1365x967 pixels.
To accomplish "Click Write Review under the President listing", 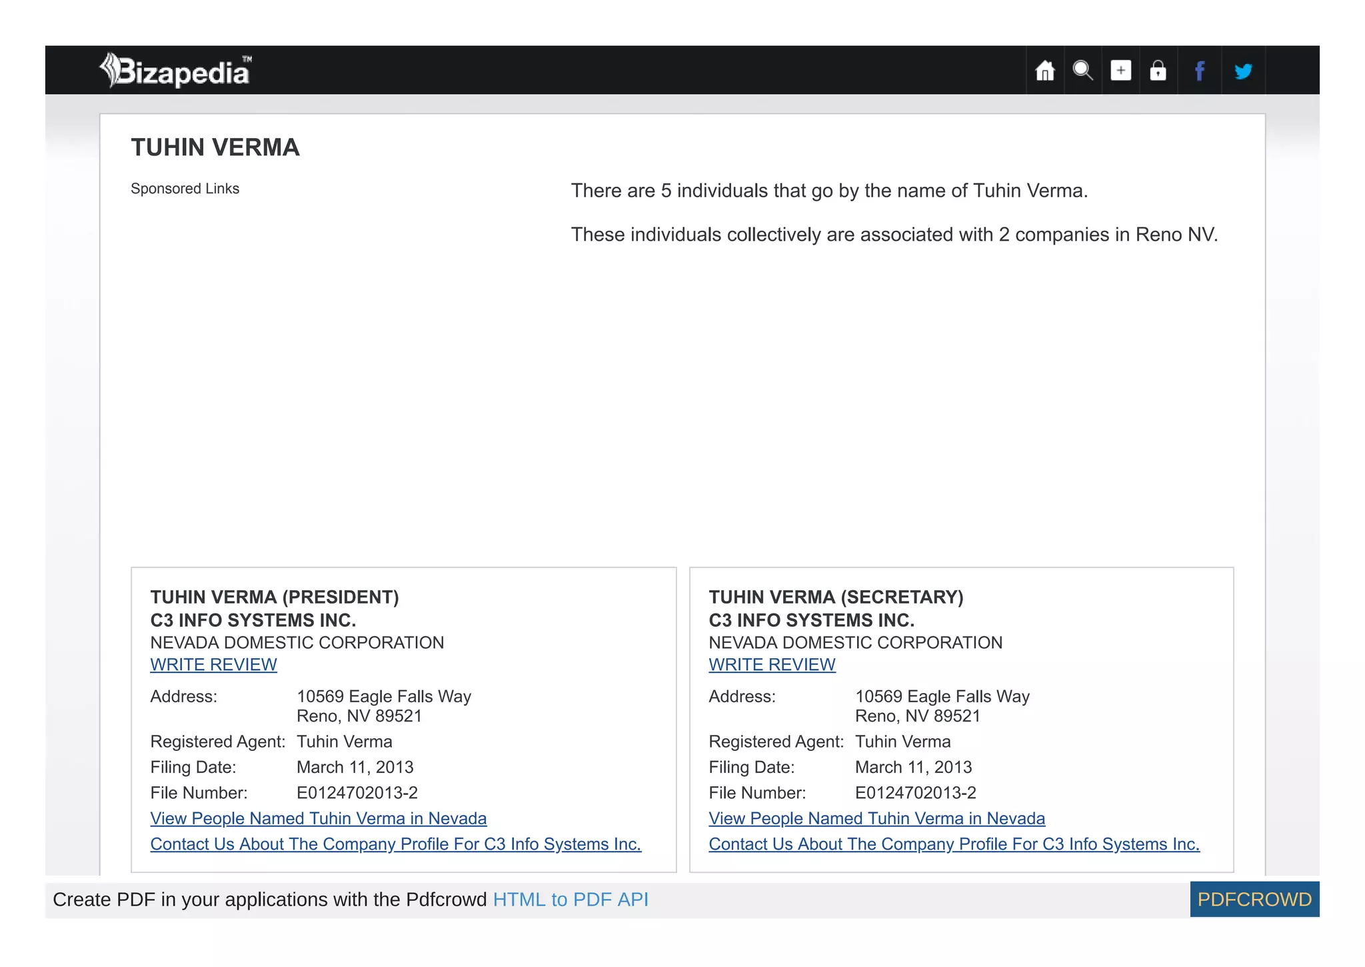I will (x=213, y=665).
